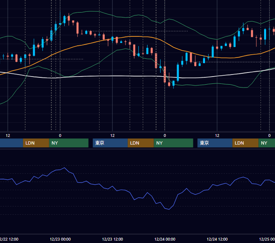Click the first LDN session bar before 12/23

click(x=36, y=143)
